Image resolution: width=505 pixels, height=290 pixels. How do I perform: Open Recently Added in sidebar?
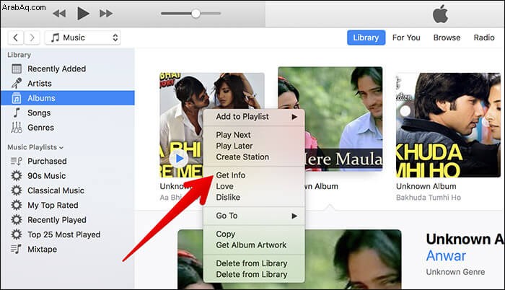(68, 69)
